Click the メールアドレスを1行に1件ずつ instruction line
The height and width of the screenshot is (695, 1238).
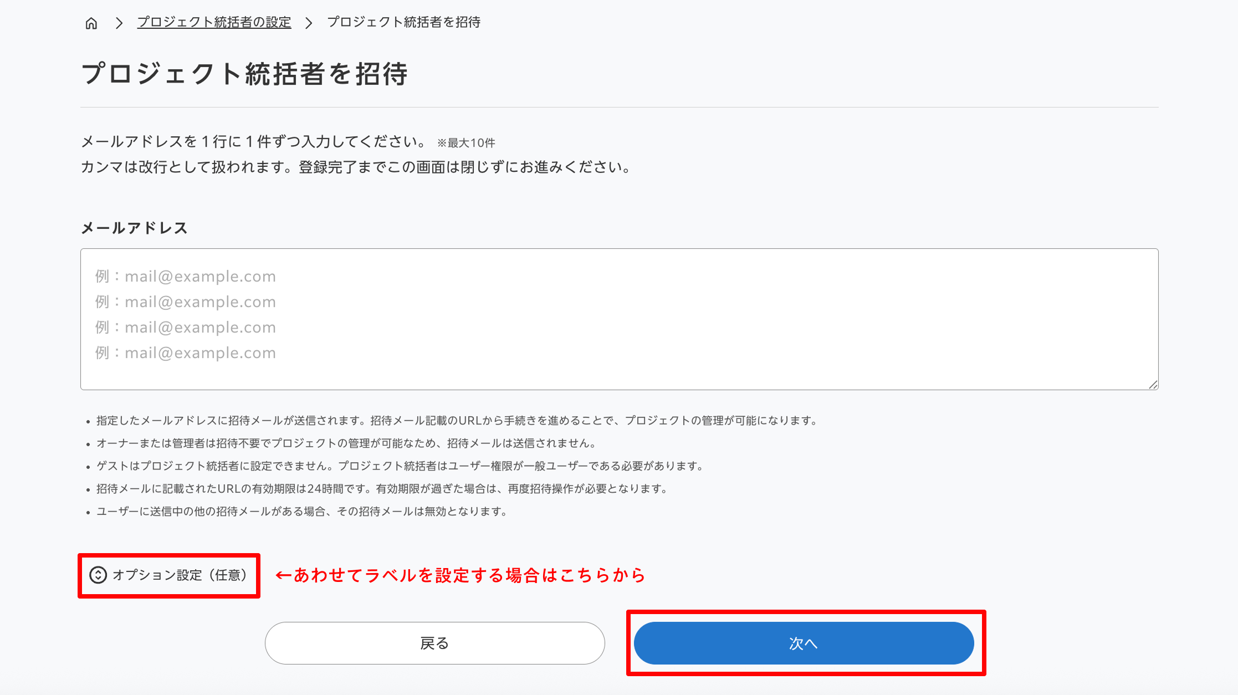[x=254, y=142]
